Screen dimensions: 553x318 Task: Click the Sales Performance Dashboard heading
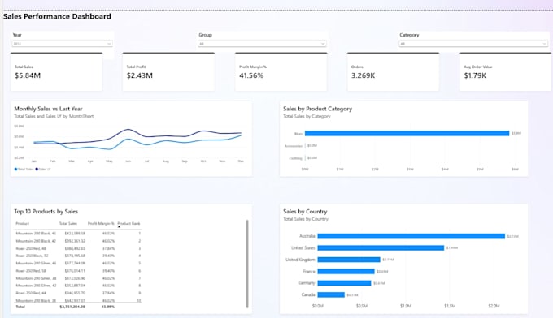pyautogui.click(x=57, y=16)
